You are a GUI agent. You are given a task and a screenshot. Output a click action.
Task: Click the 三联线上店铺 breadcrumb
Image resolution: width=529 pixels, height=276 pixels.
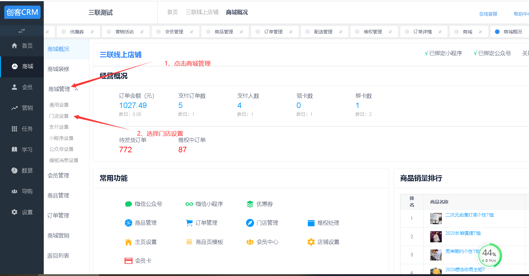click(202, 12)
